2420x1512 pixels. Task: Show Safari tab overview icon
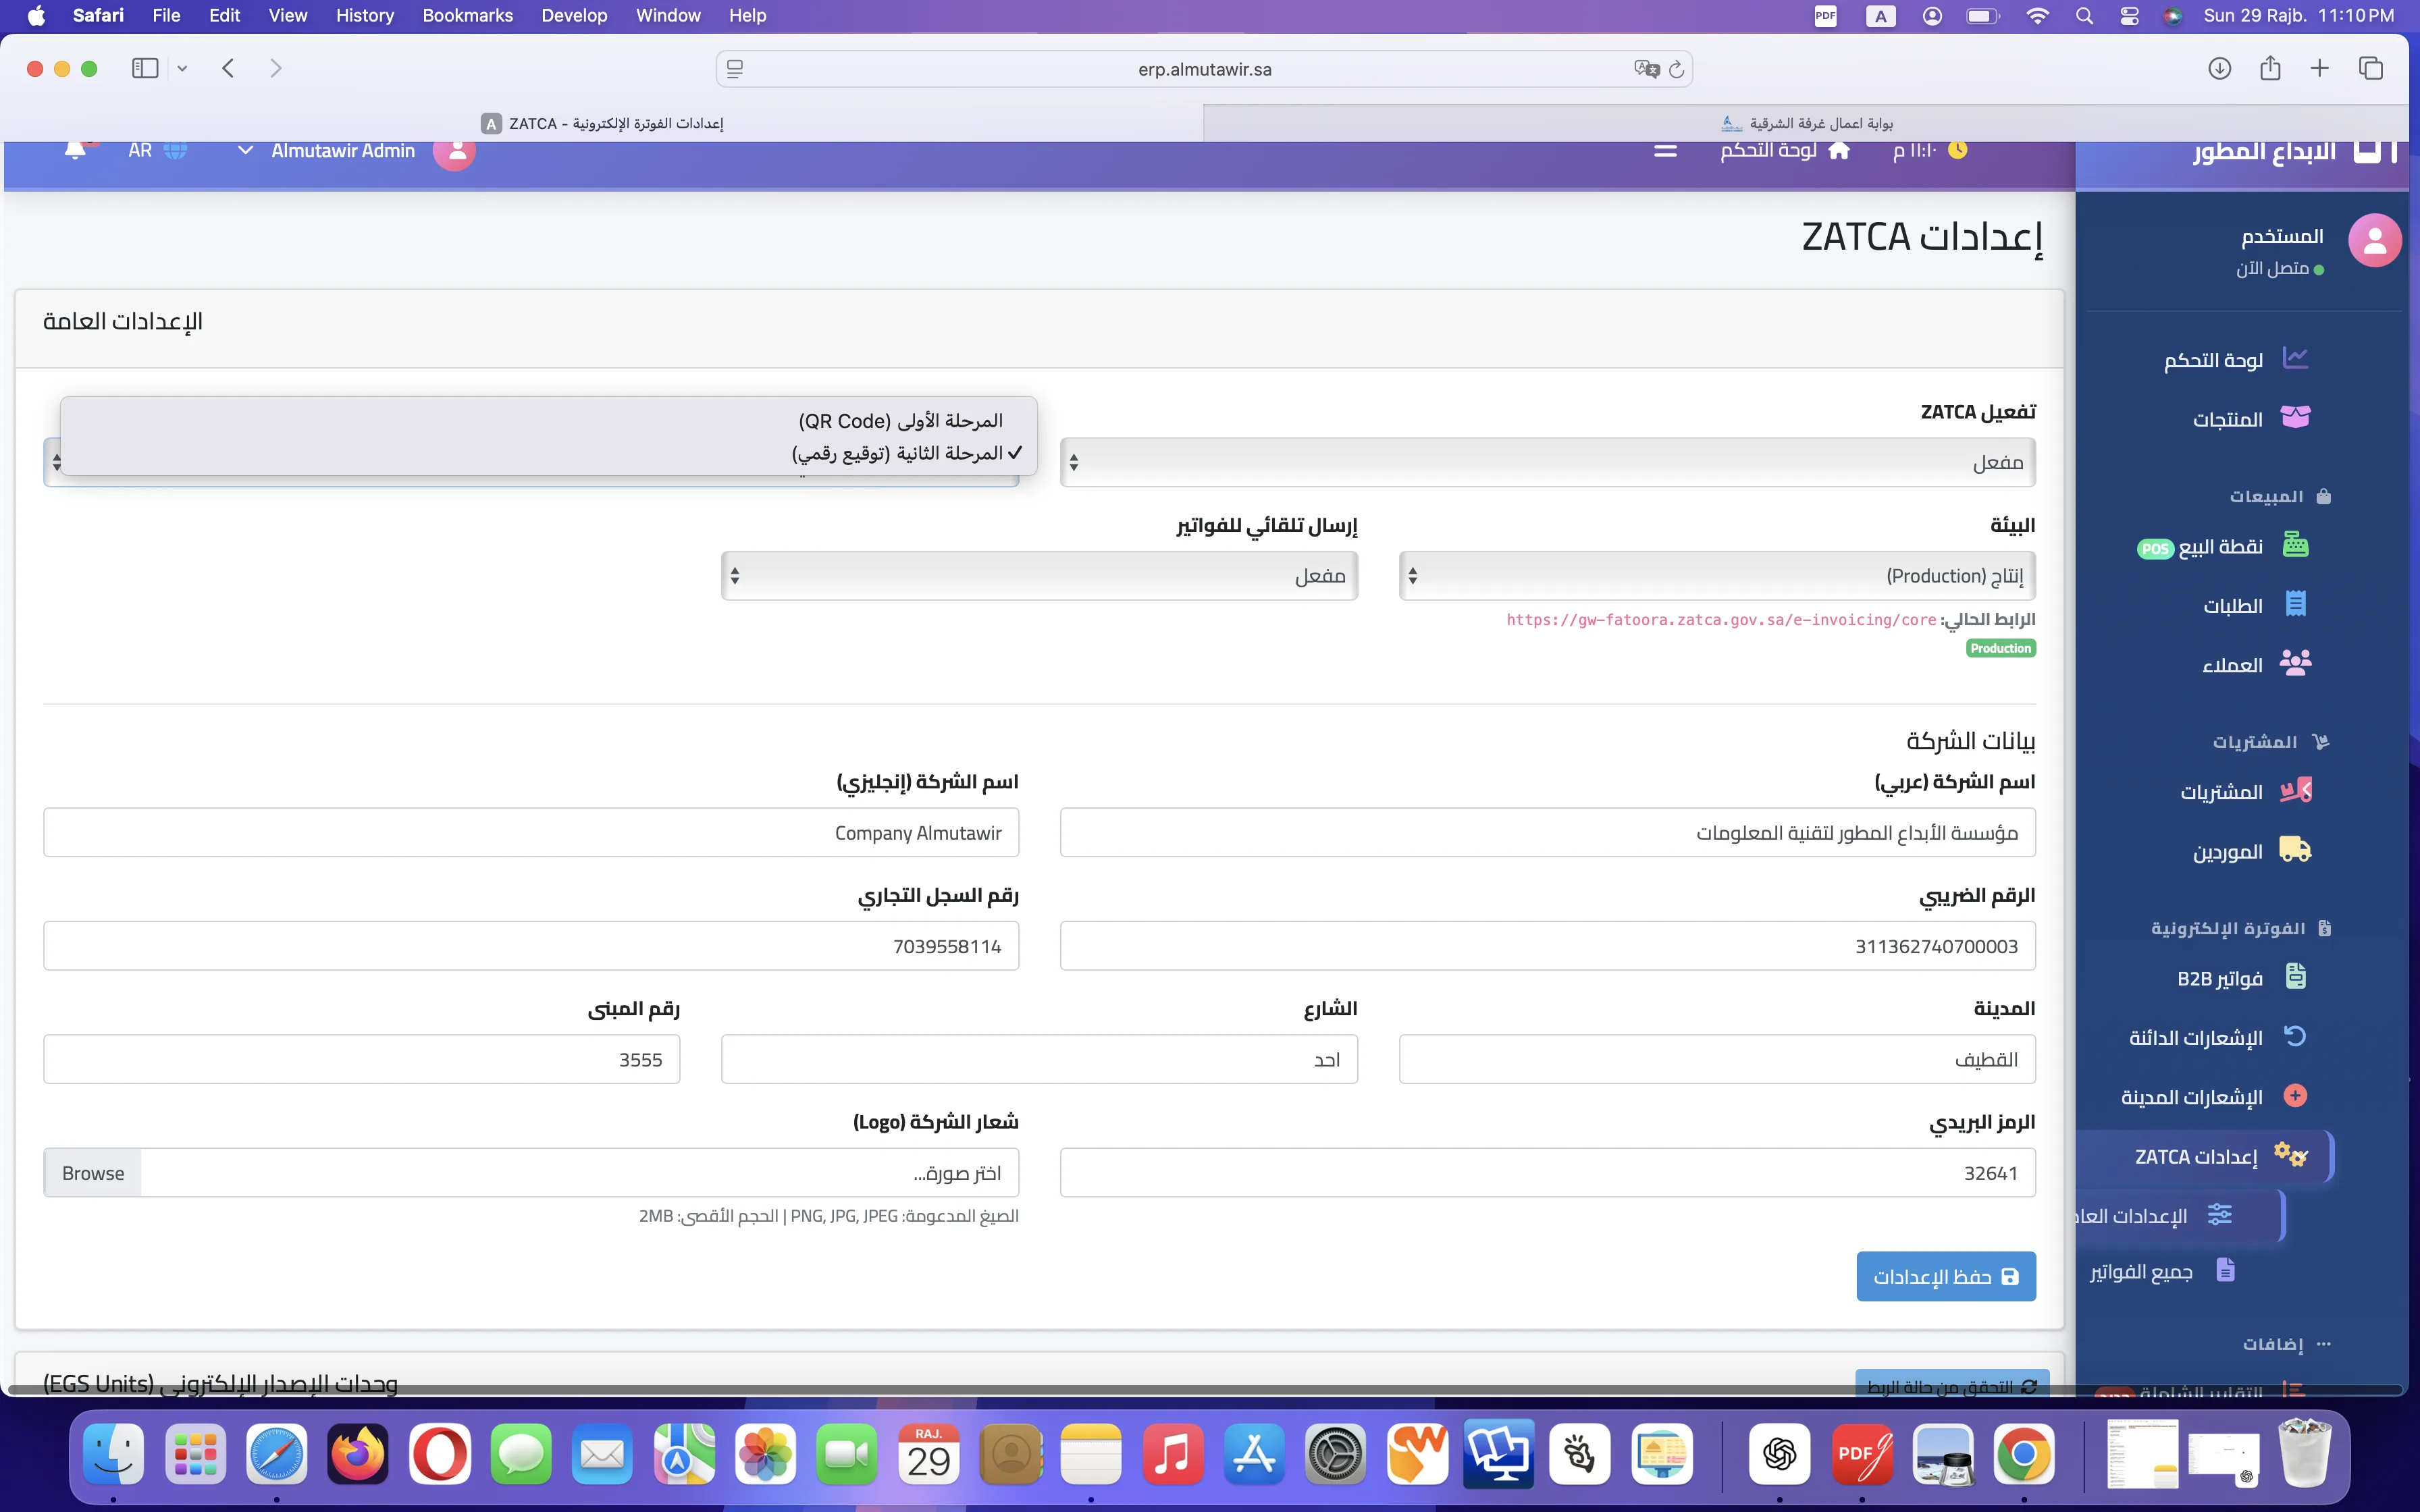[x=2371, y=68]
